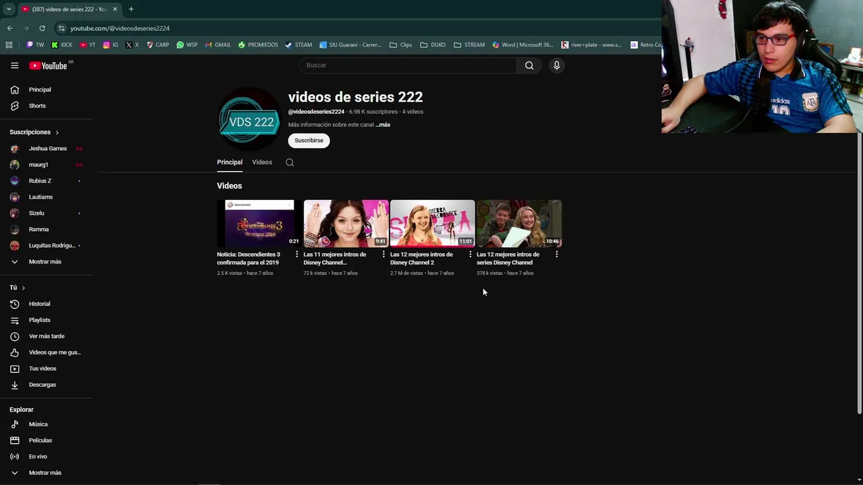Open the PROMIEDOS bookmark
863x485 pixels.
coord(258,45)
